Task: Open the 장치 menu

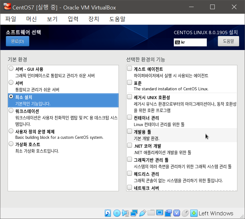Action: pos(94,19)
